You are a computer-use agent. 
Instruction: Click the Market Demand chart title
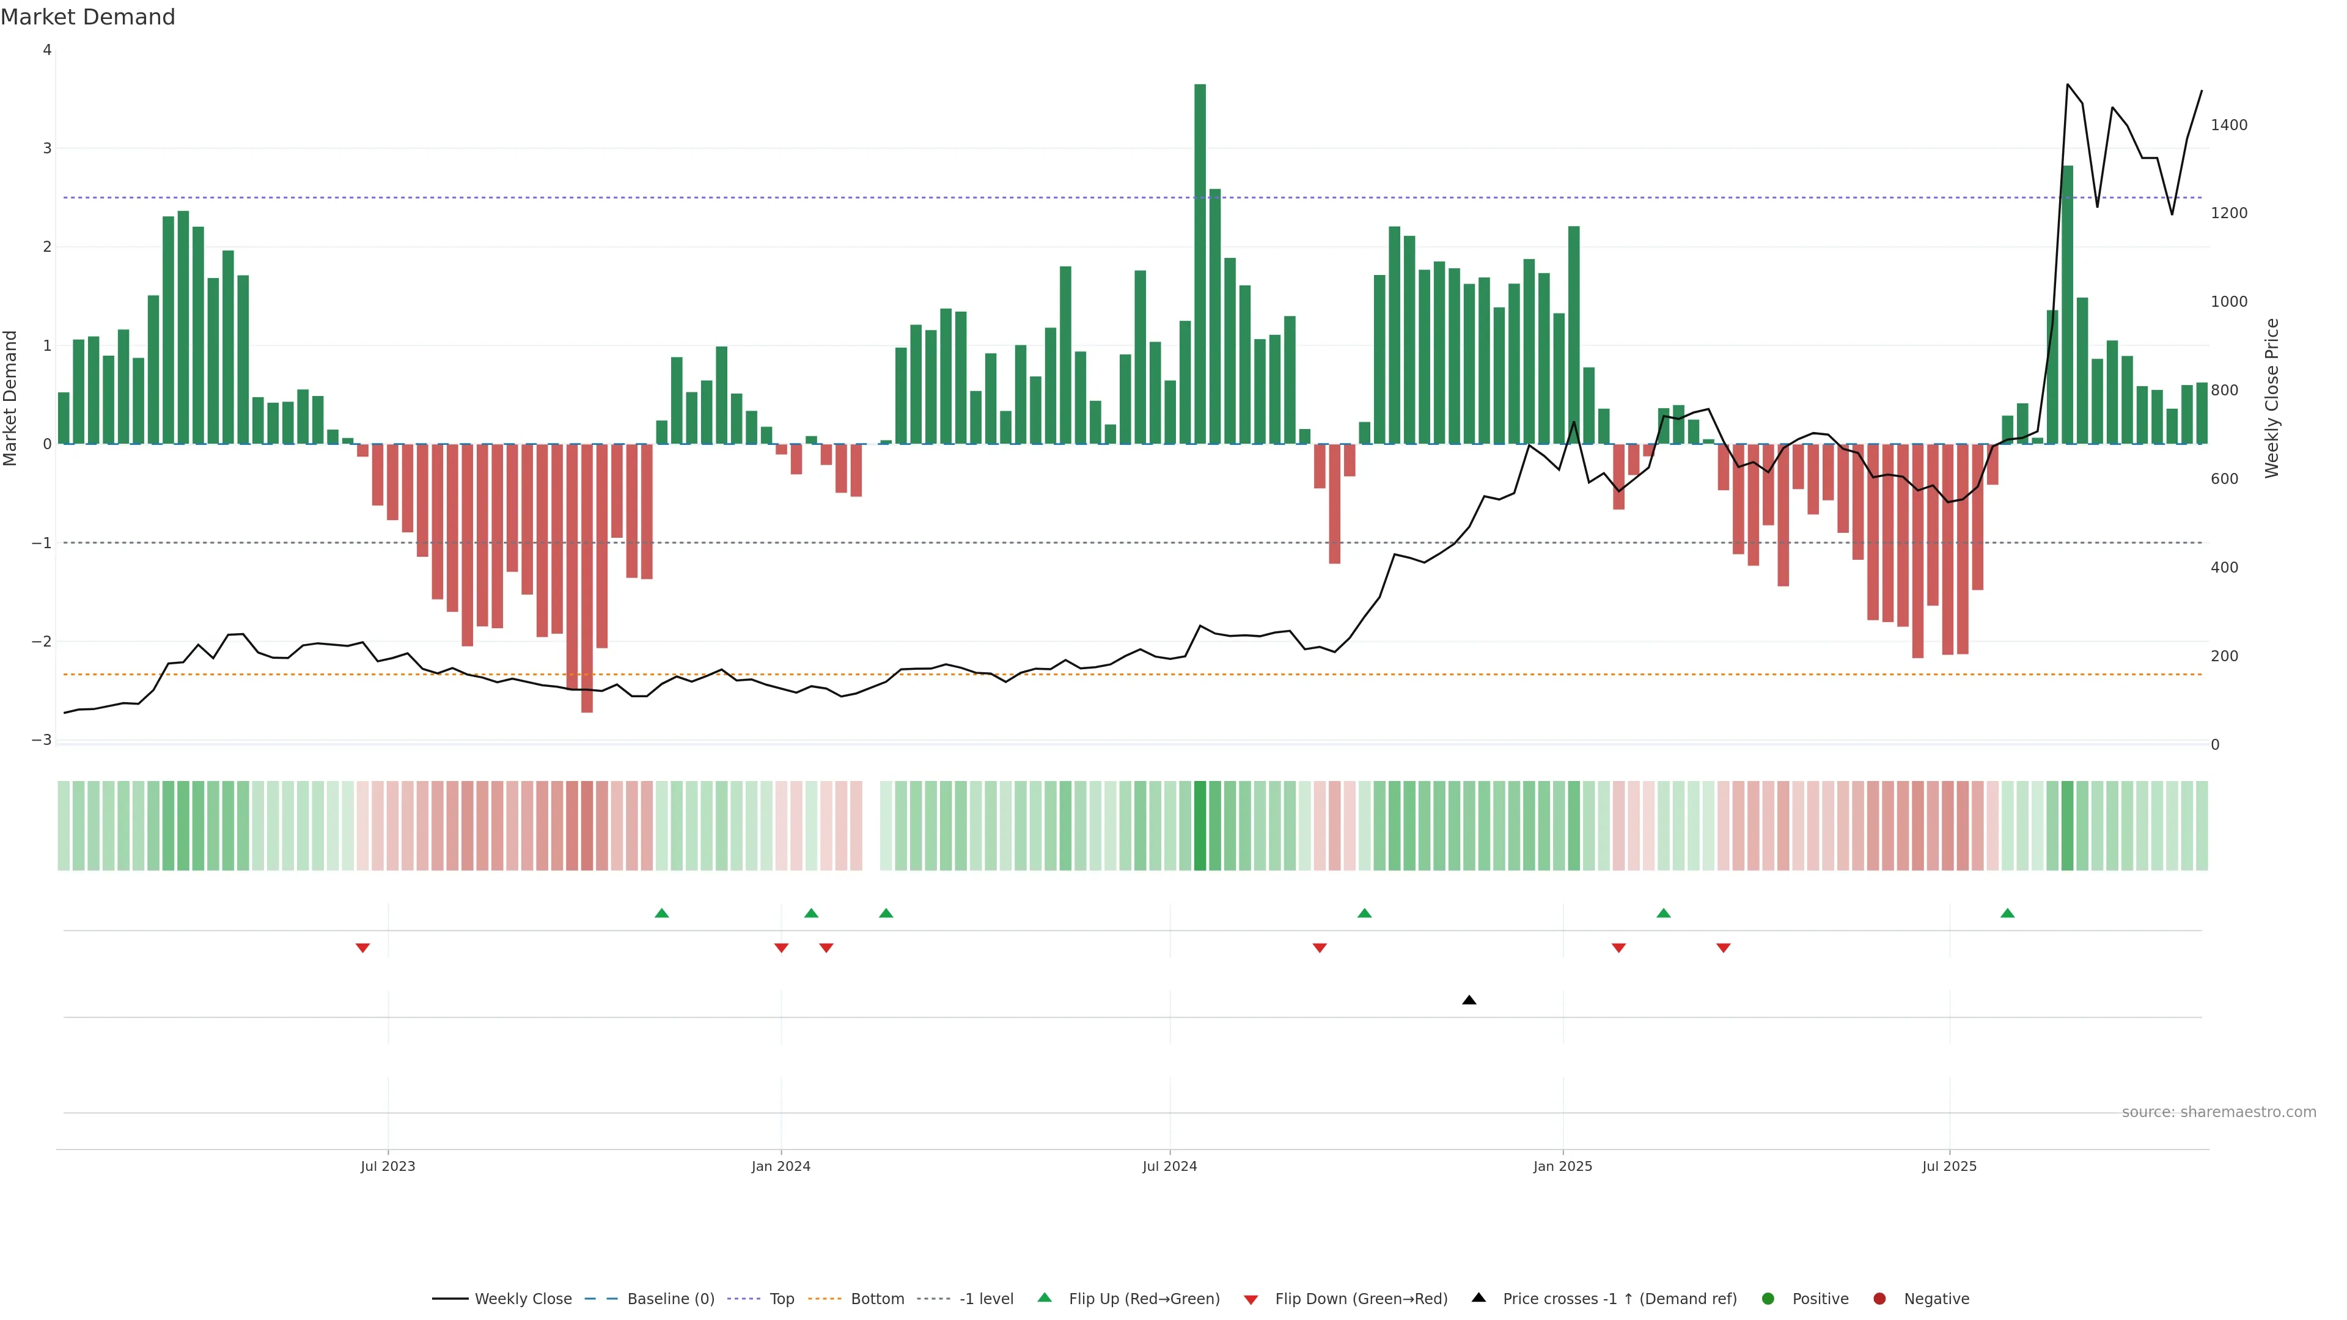pos(87,17)
